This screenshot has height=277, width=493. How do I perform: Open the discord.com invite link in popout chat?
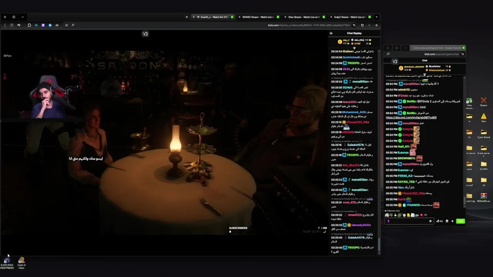411,118
